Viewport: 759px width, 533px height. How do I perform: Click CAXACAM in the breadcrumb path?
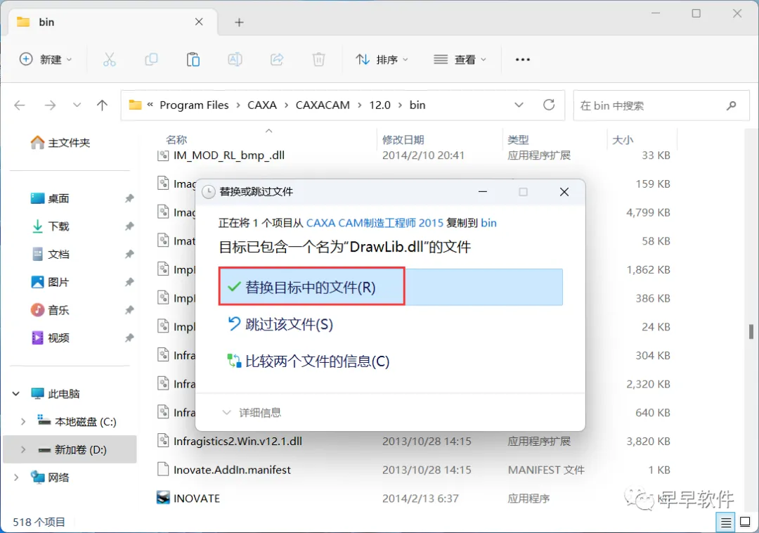point(323,105)
